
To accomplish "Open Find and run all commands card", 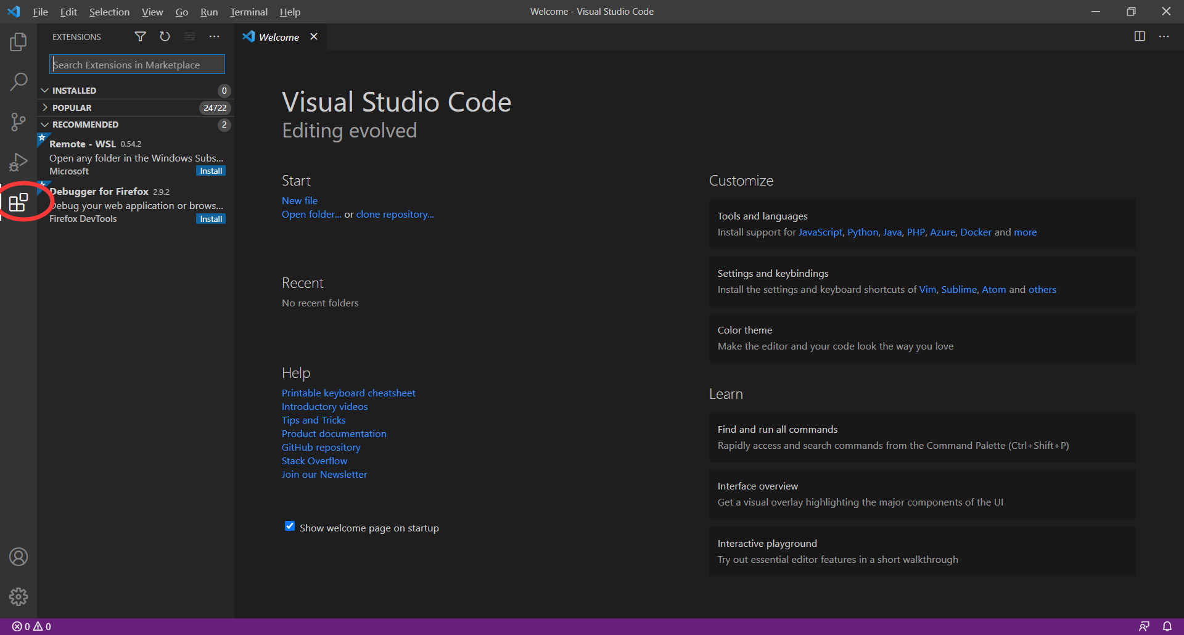I will pos(923,437).
